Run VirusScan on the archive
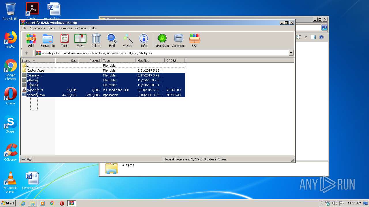The image size is (369, 207). click(x=162, y=40)
